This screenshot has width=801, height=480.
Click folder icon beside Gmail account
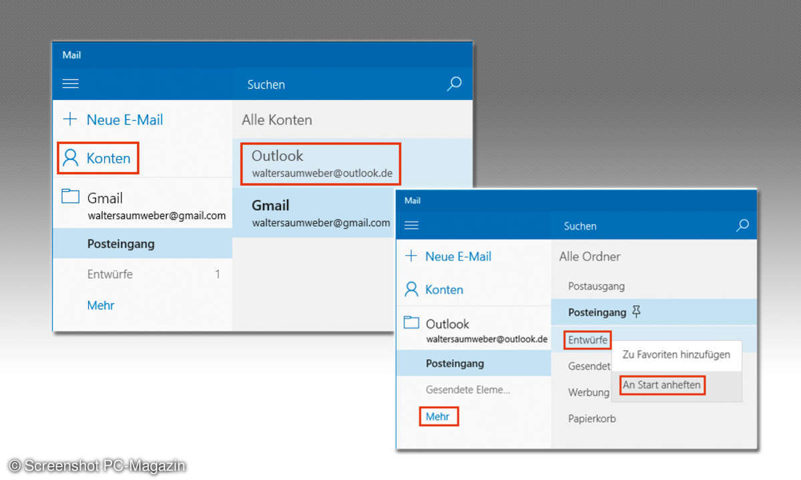pos(70,197)
